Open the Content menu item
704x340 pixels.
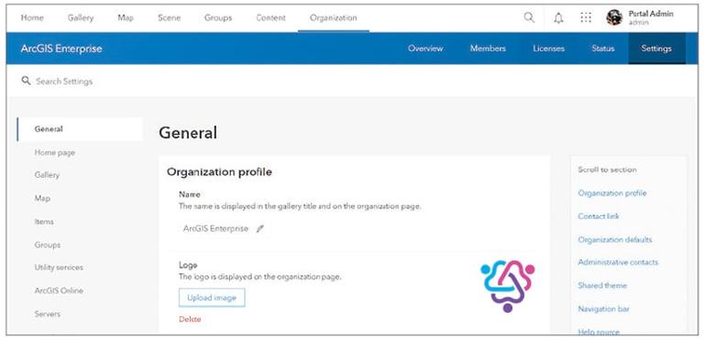pyautogui.click(x=270, y=18)
